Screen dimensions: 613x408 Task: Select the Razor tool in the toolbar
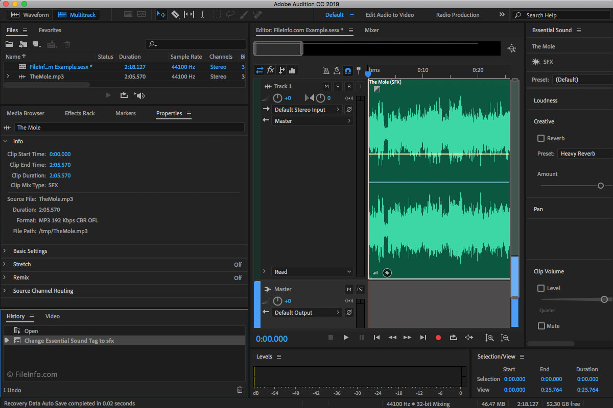[x=175, y=15]
